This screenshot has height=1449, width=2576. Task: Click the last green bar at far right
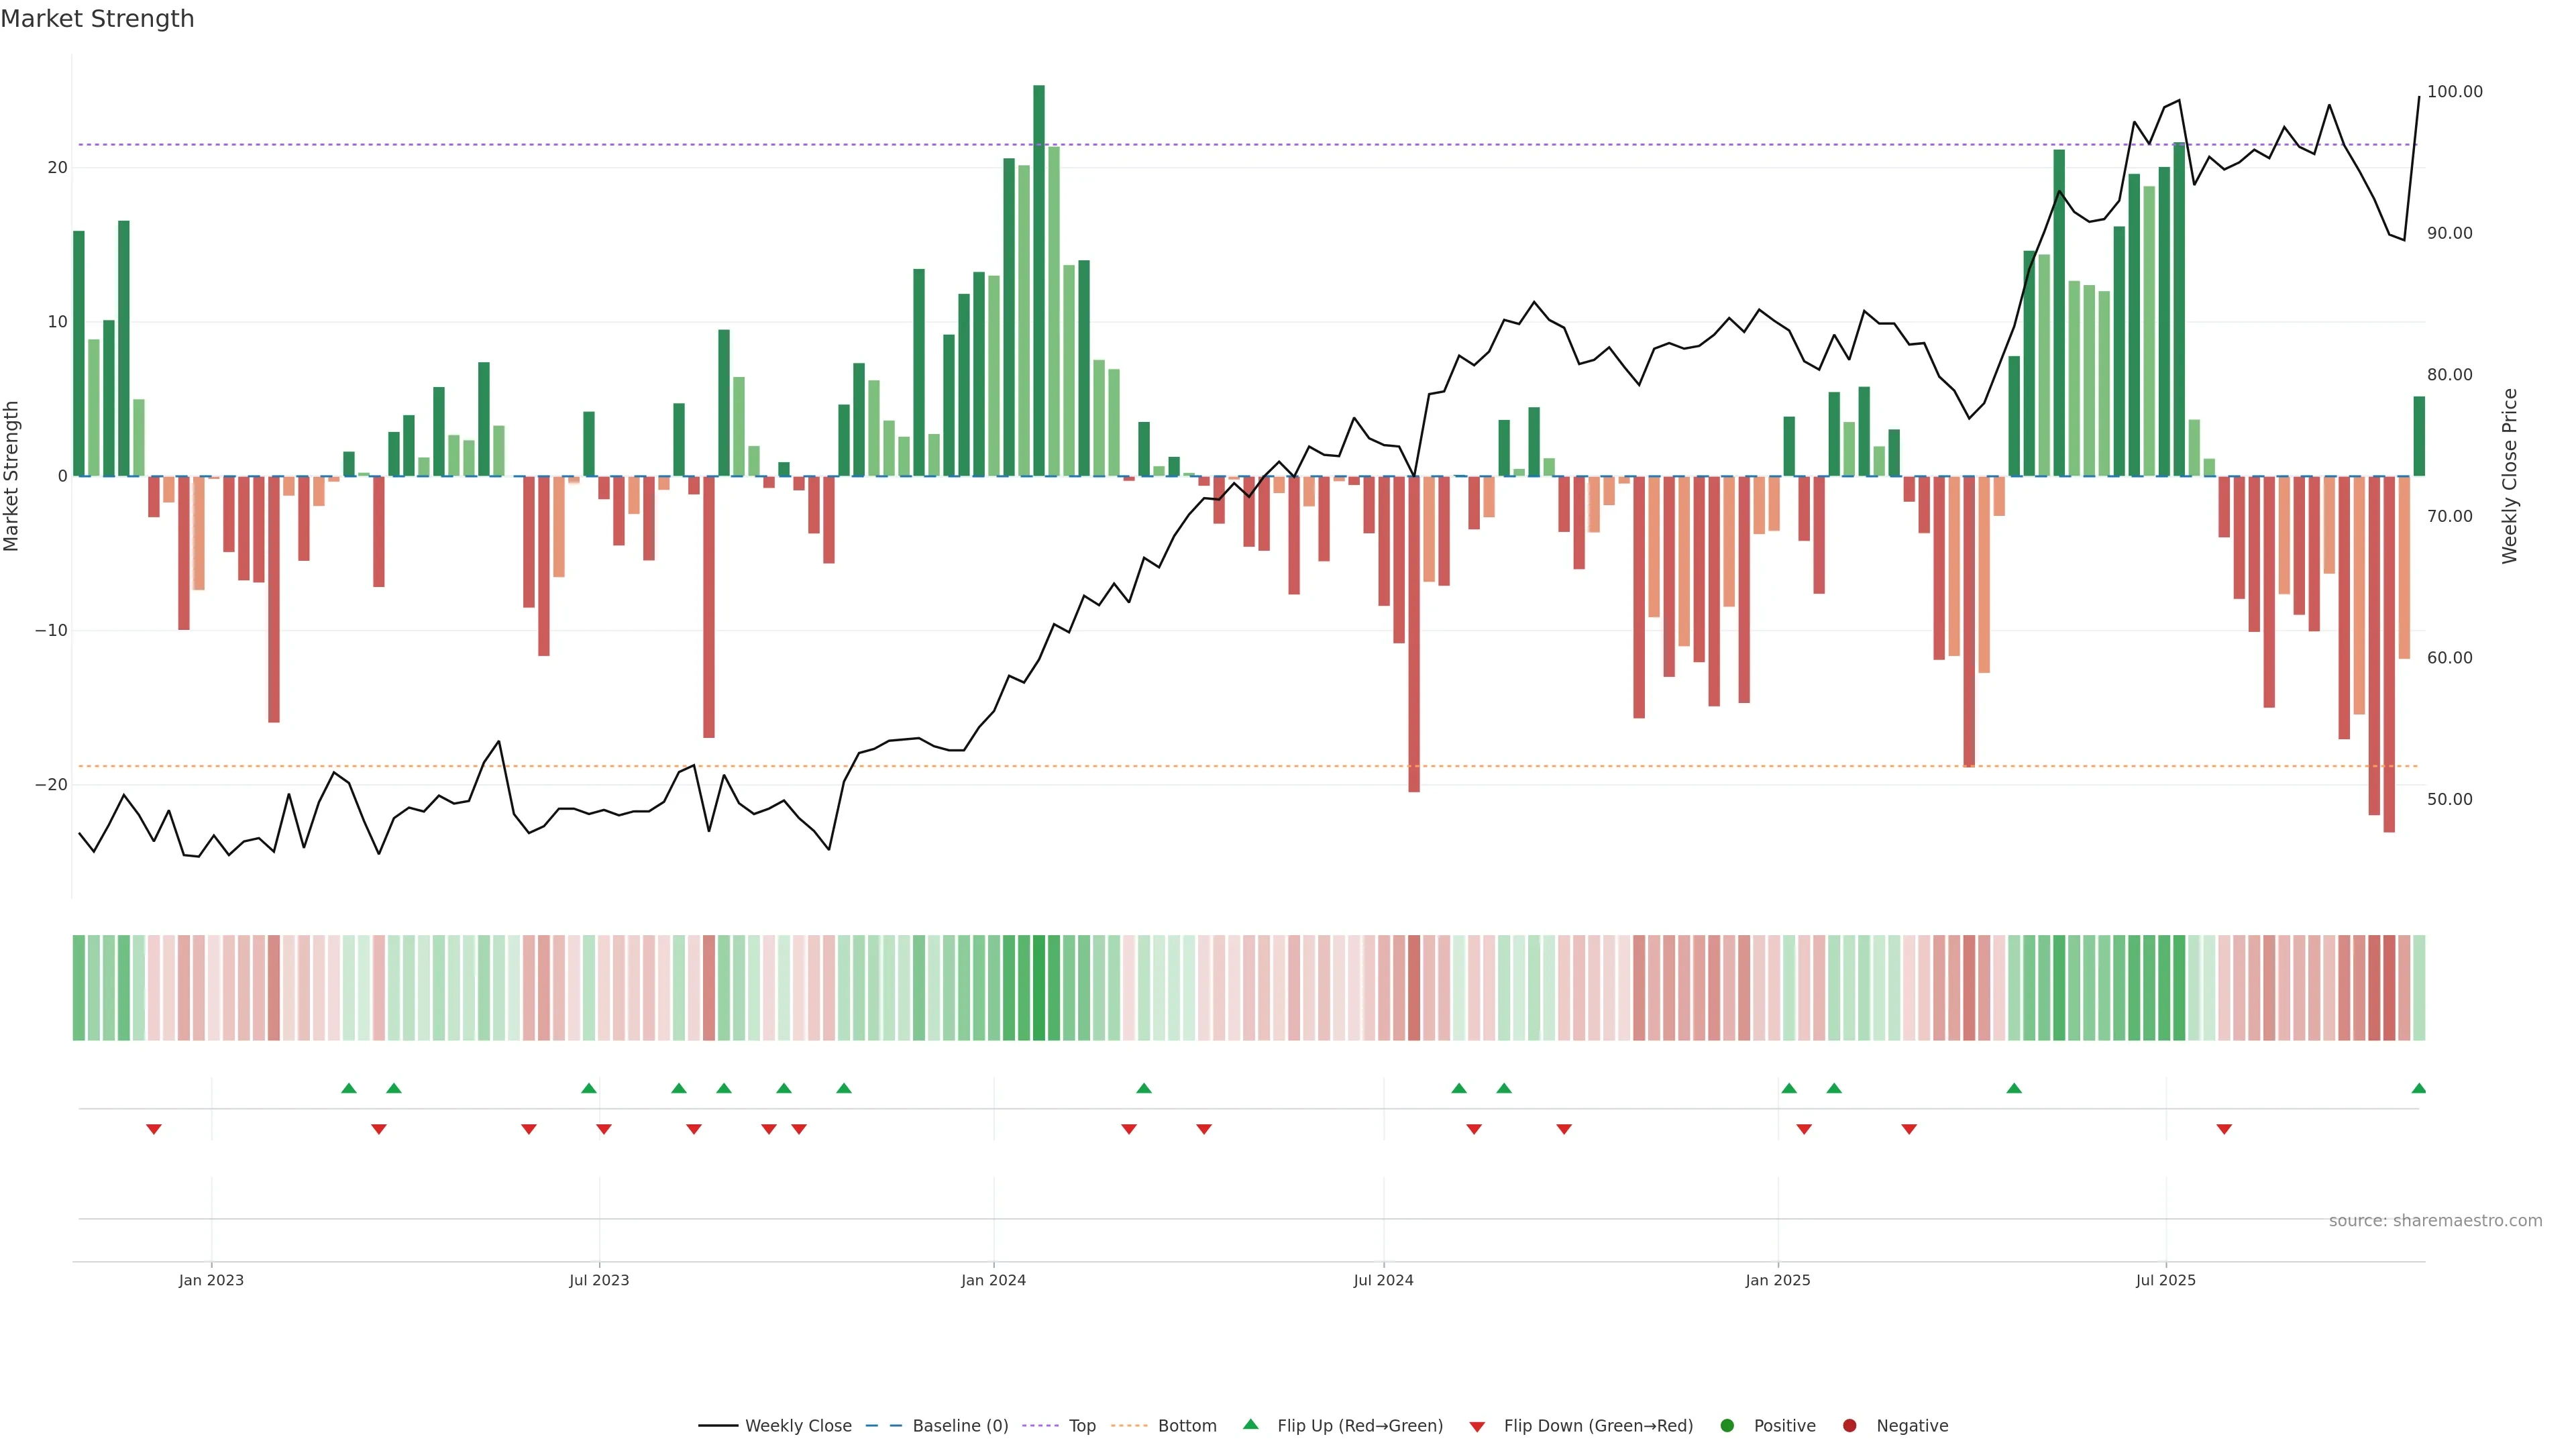(2418, 436)
